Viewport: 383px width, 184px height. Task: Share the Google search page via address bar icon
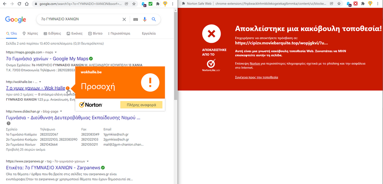[127, 4]
